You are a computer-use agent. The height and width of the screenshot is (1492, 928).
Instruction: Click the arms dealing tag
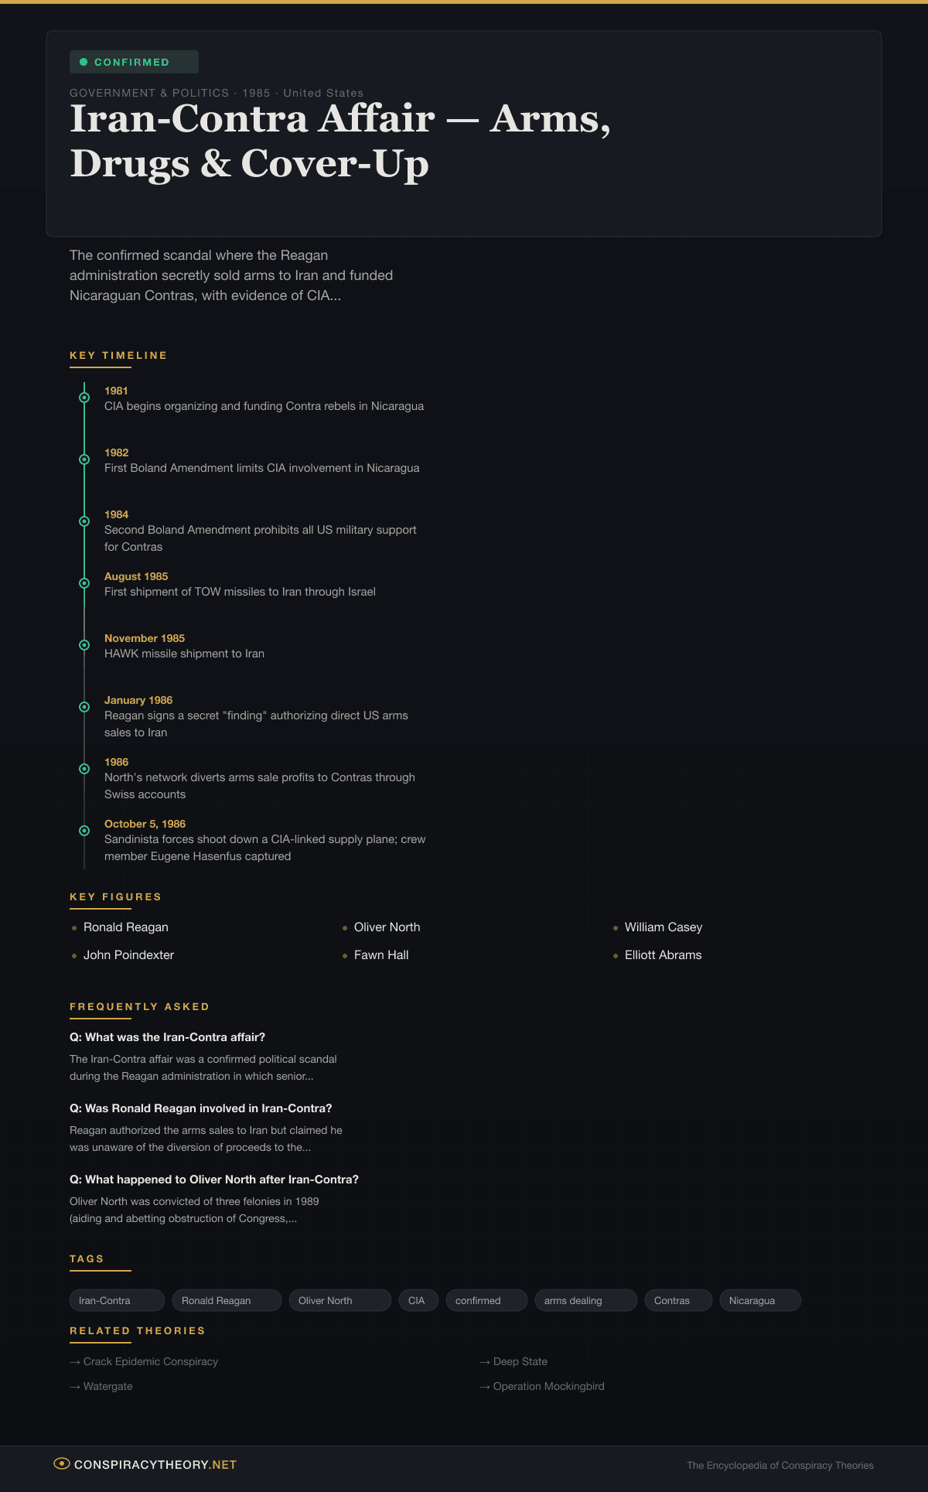[585, 1300]
